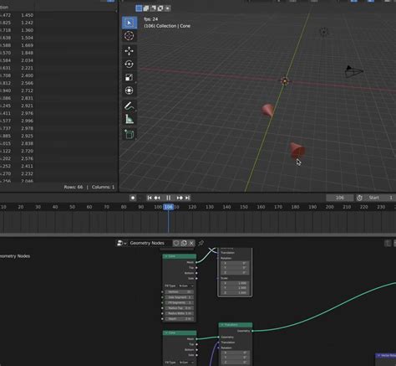Click the Start frame field
This screenshot has height=366, width=396.
click(380, 198)
